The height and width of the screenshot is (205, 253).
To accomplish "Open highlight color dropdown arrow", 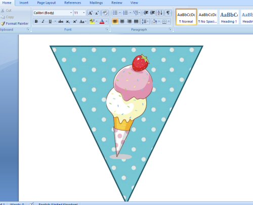I will (x=97, y=21).
